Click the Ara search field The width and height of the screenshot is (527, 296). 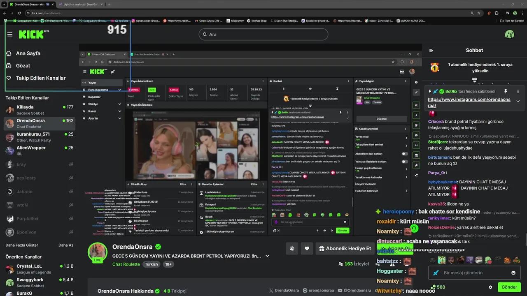point(263,35)
